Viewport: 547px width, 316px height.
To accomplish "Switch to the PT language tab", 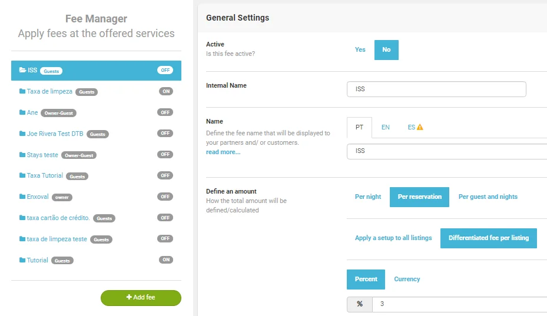I will (359, 127).
